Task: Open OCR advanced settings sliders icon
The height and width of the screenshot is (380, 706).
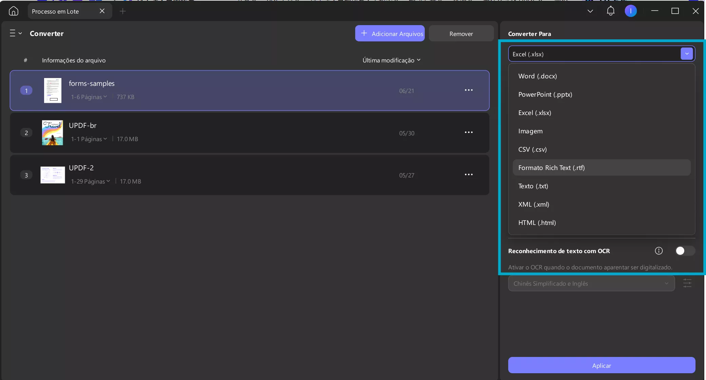Action: (687, 283)
